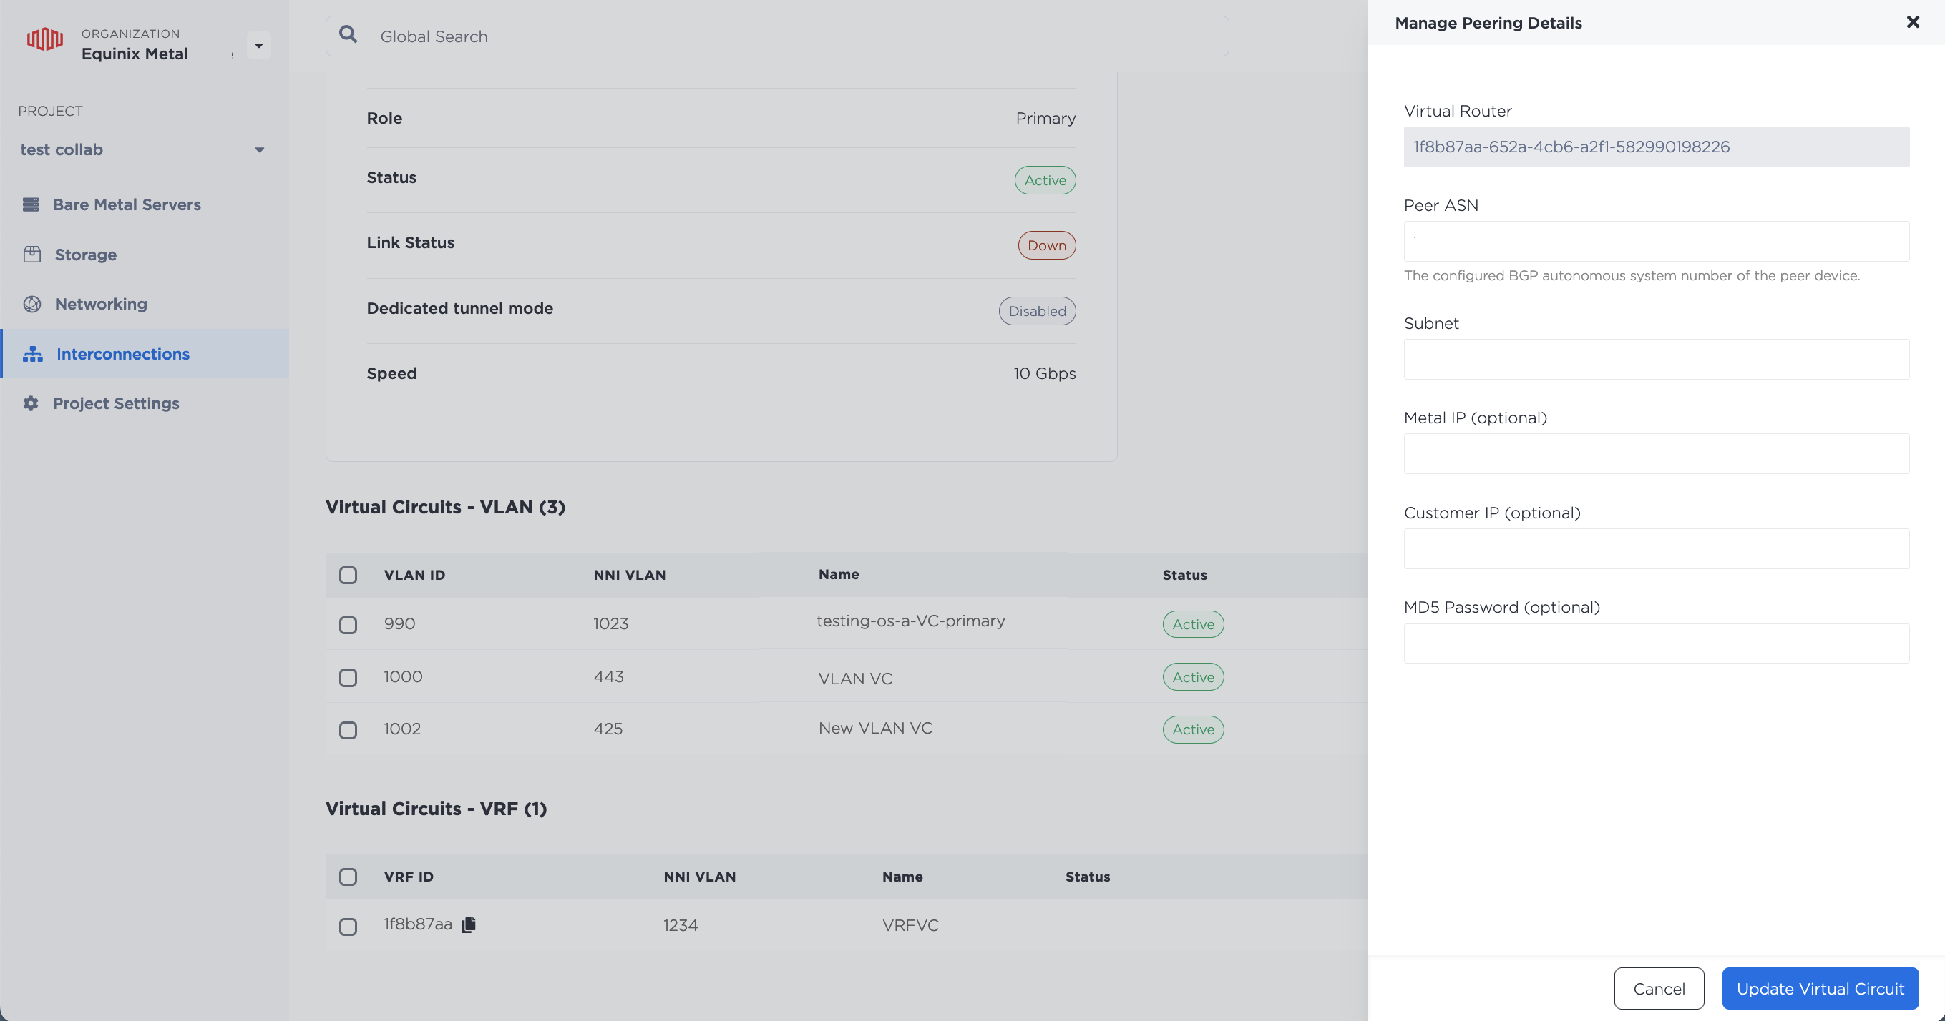Click the Interconnections network icon
The height and width of the screenshot is (1021, 1945).
point(32,354)
